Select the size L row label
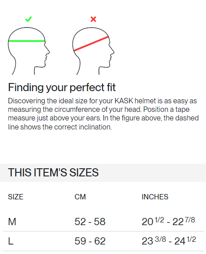Screen dimensions: 206x254 [x=11, y=241]
